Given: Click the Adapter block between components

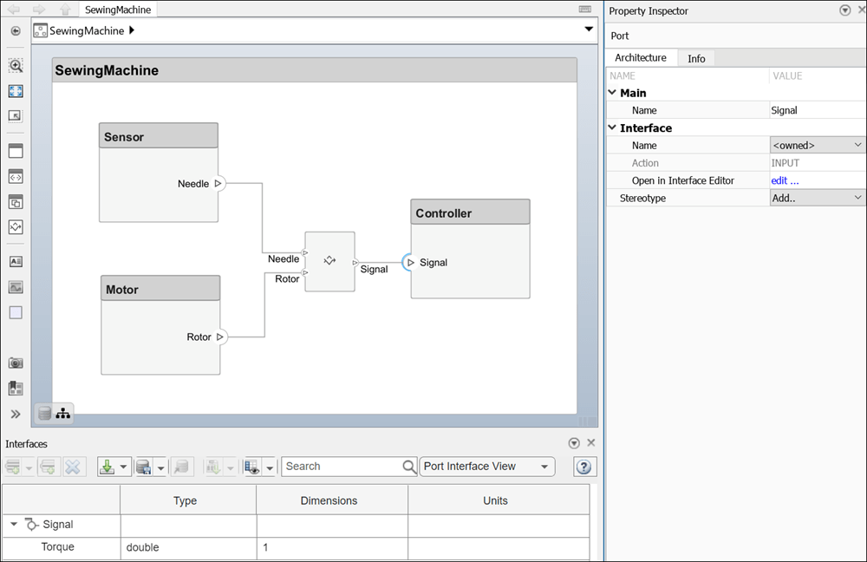Looking at the screenshot, I should click(x=329, y=261).
